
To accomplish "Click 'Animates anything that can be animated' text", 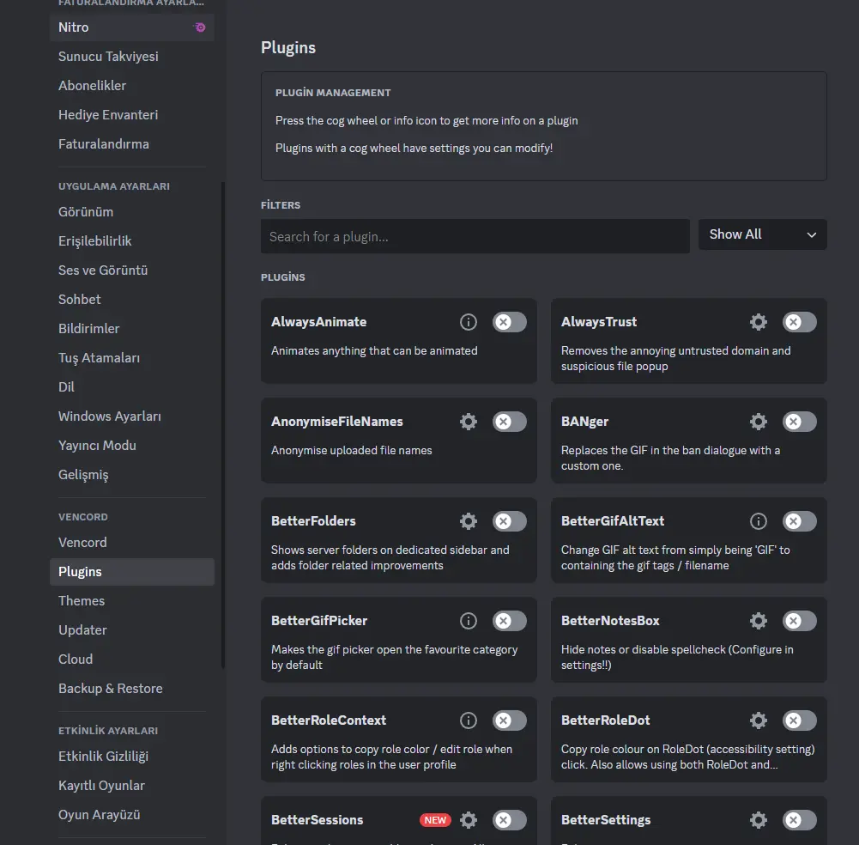I will 374,351.
